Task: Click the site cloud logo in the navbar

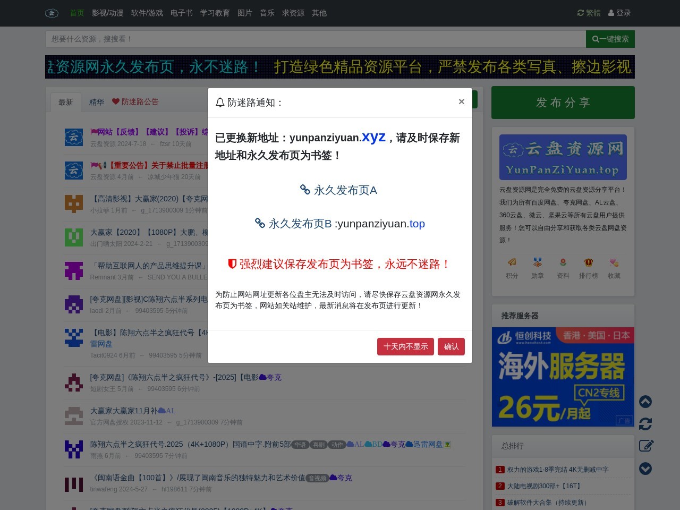Action: [52, 13]
